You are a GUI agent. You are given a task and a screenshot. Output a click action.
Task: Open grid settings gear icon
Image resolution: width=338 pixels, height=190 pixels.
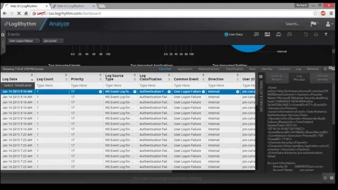[325, 69]
